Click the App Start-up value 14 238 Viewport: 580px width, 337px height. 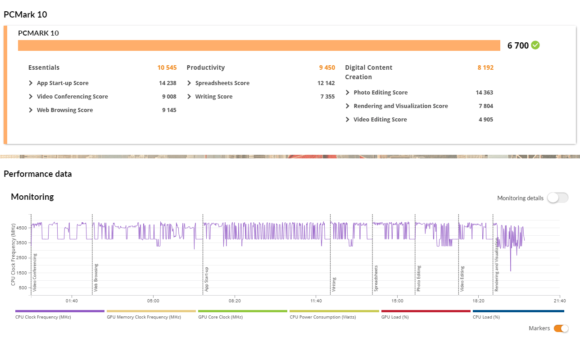(x=168, y=83)
